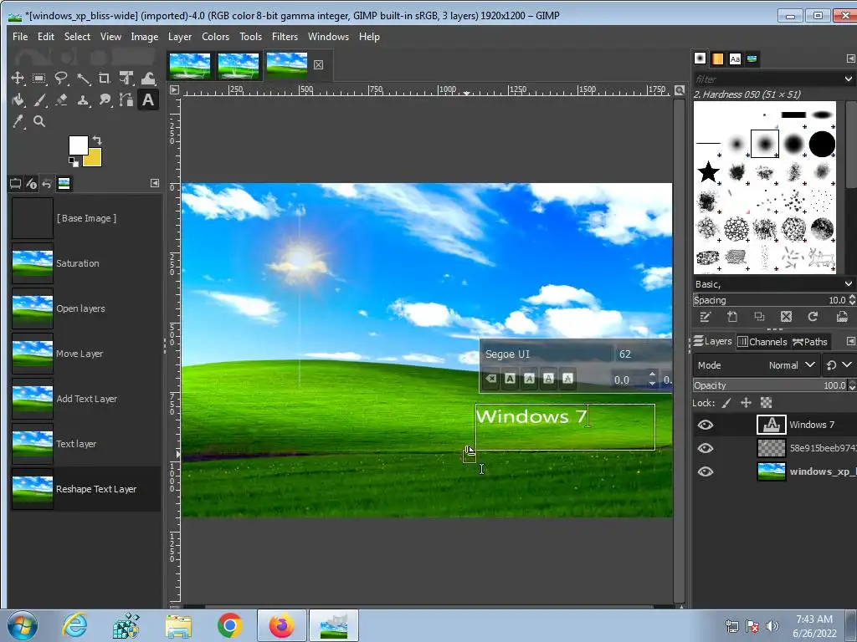Switch to the Channels tab

[x=762, y=342]
